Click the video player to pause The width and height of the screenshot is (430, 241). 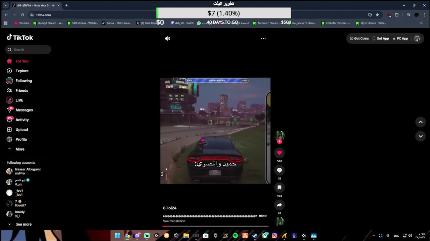point(215,131)
